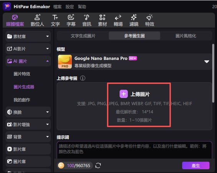Open the 音訊 audio tool
217x173 pixels.
click(x=87, y=21)
